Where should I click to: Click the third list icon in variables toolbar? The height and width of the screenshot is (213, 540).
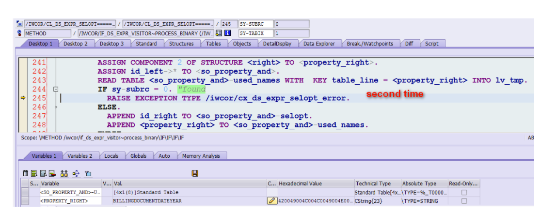(43, 173)
